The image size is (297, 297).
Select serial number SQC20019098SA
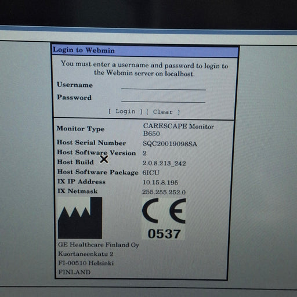click(x=170, y=144)
